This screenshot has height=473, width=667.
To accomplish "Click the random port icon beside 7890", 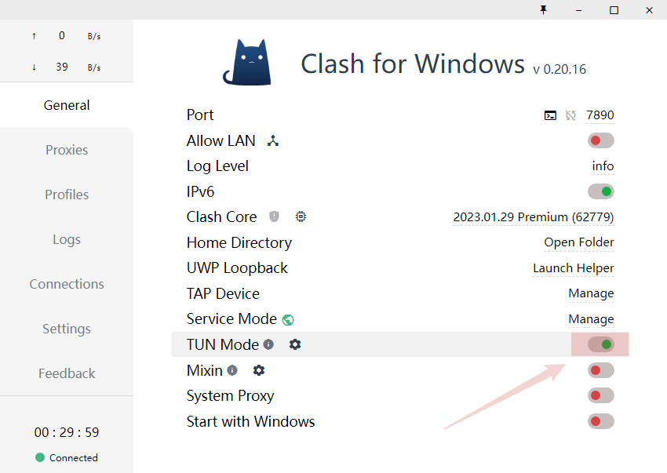I will (570, 115).
